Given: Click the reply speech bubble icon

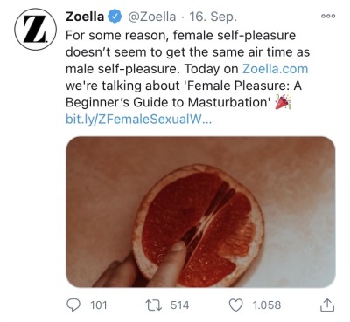Looking at the screenshot, I should (x=73, y=305).
